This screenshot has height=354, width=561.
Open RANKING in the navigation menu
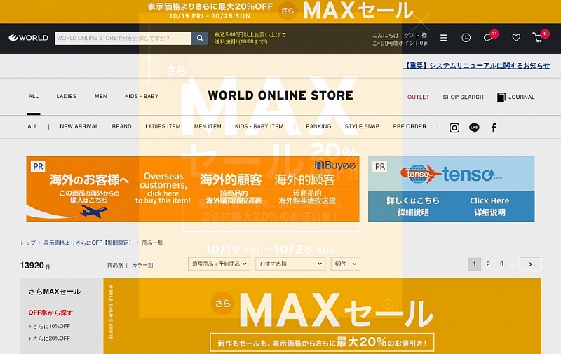point(318,127)
